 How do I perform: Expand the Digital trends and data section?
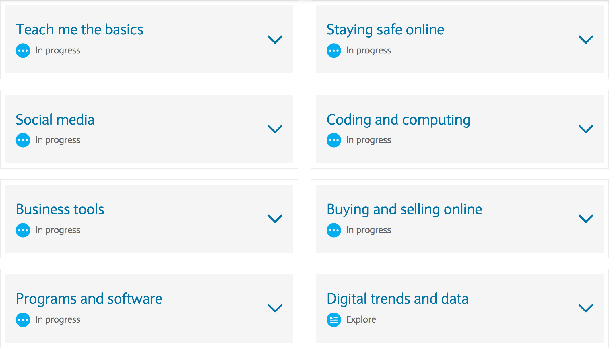[586, 309]
